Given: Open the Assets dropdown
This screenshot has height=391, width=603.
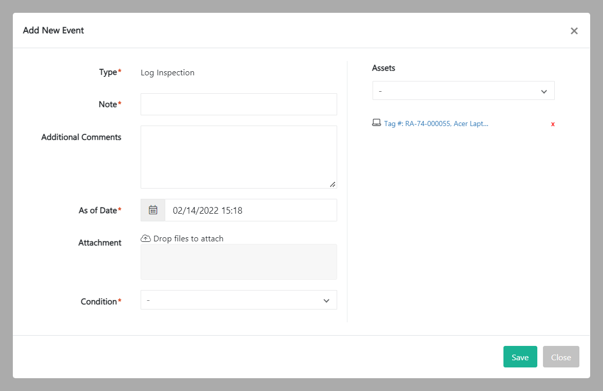Looking at the screenshot, I should (463, 90).
